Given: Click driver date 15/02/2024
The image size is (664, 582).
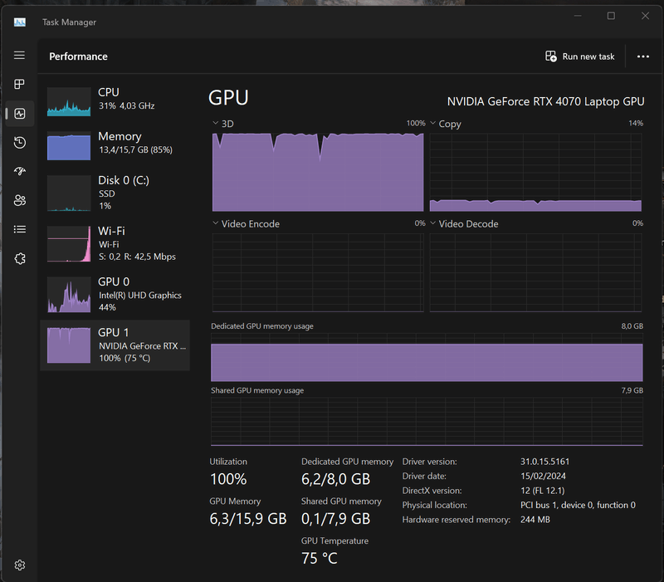Looking at the screenshot, I should click(x=544, y=476).
